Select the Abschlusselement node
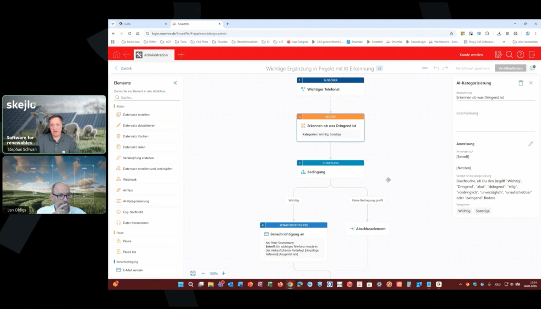The height and width of the screenshot is (309, 541). [x=367, y=229]
